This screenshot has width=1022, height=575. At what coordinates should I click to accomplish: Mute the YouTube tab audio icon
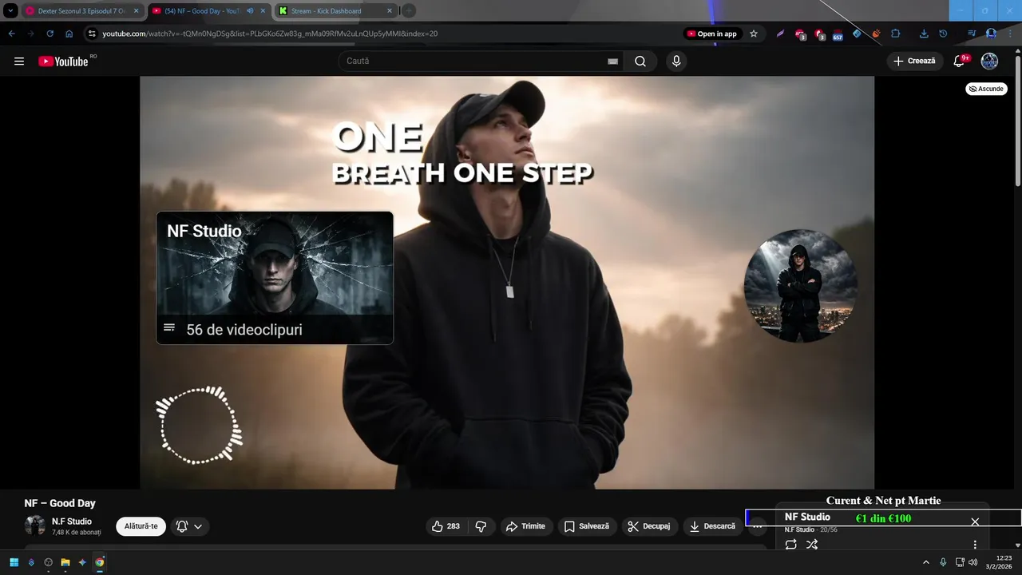(x=250, y=11)
